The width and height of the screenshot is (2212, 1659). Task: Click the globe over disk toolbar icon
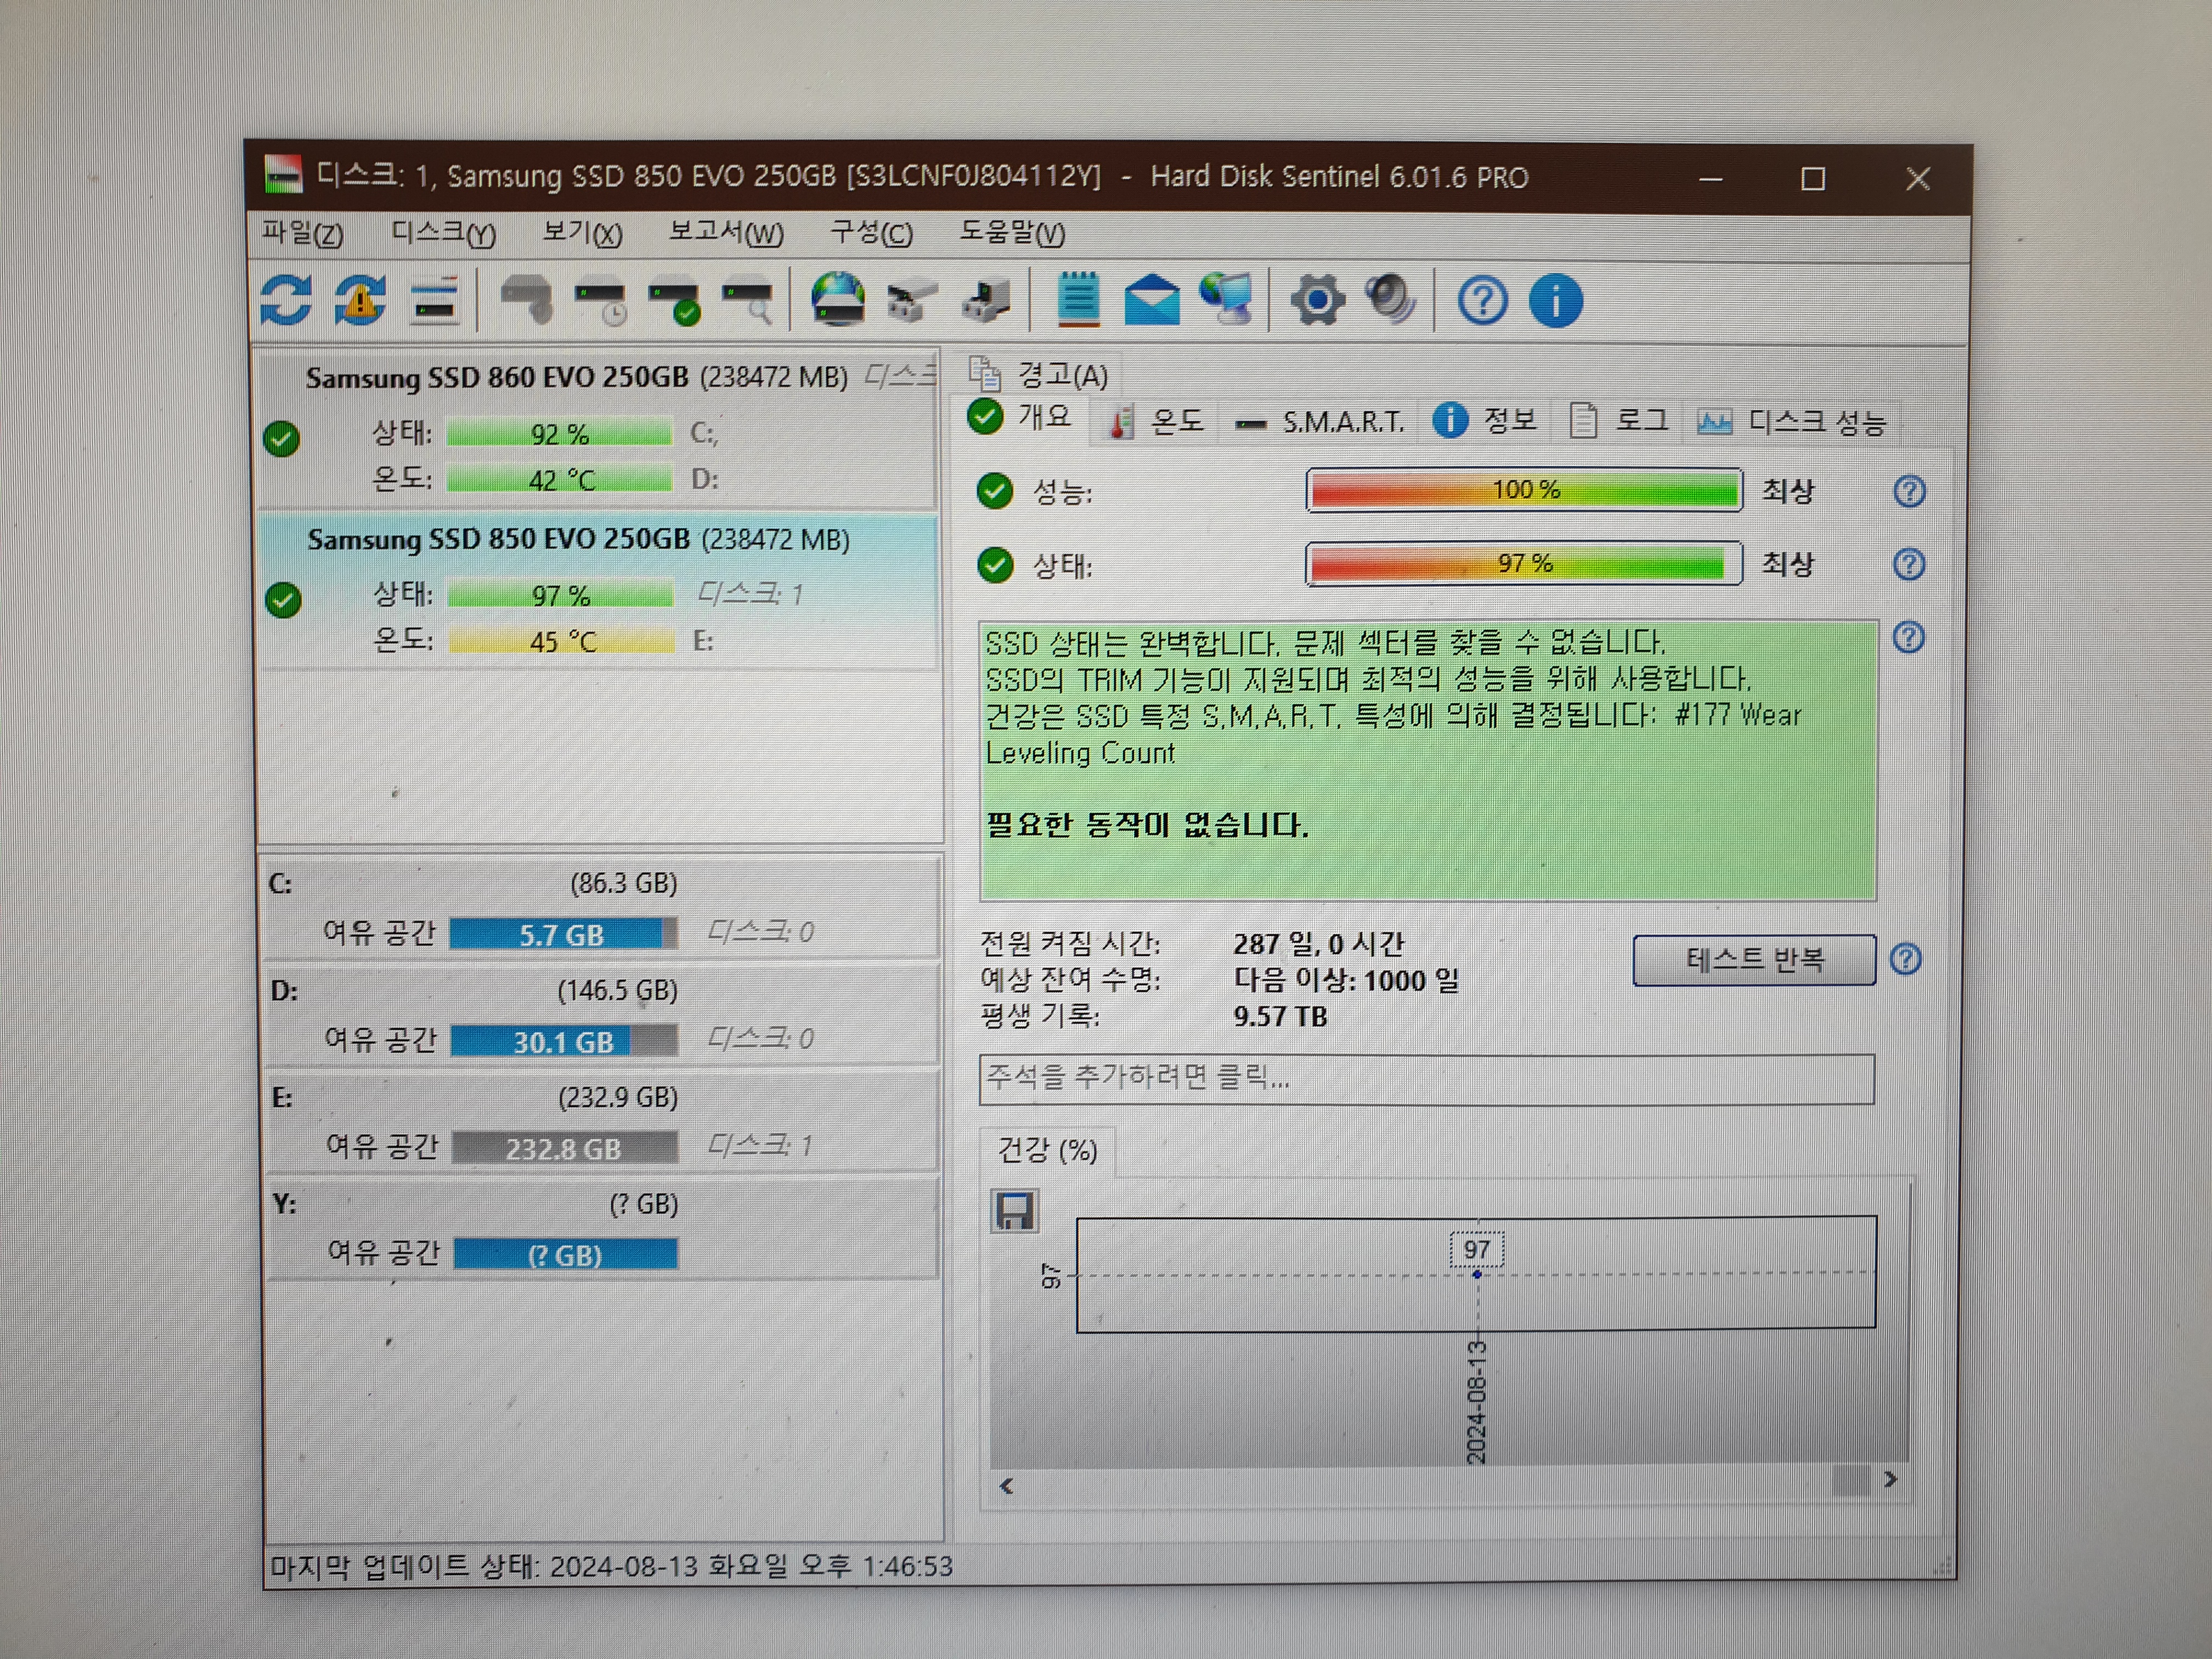[x=837, y=300]
